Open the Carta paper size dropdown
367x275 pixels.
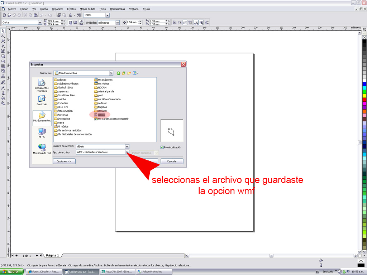(x=40, y=23)
